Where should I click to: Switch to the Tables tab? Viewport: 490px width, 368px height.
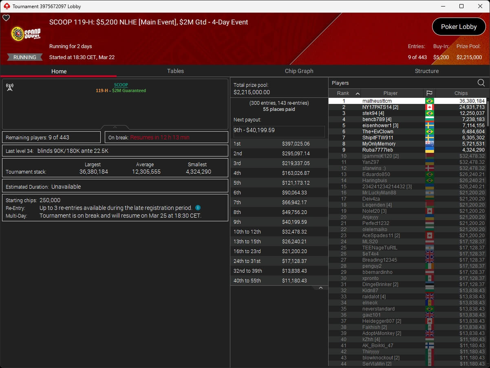[175, 71]
